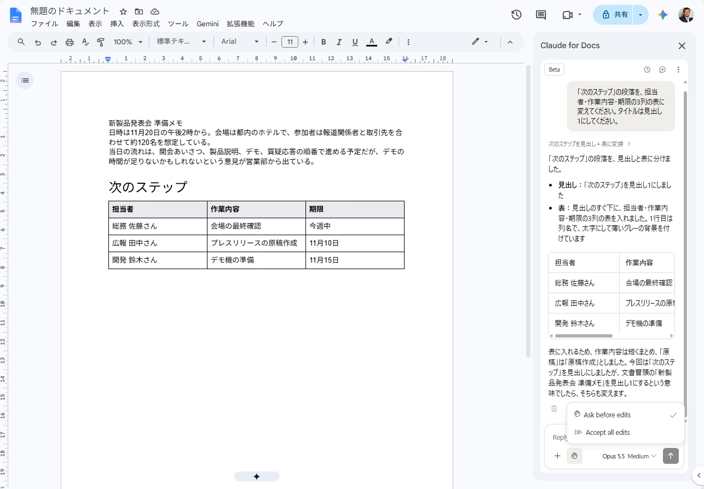Toggle underline formatting

point(355,42)
